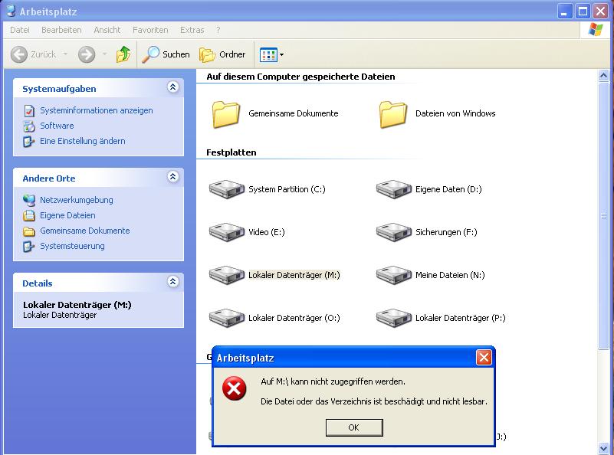This screenshot has width=614, height=455.
Task: Open the forward history dropdown arrow
Action: click(x=104, y=54)
